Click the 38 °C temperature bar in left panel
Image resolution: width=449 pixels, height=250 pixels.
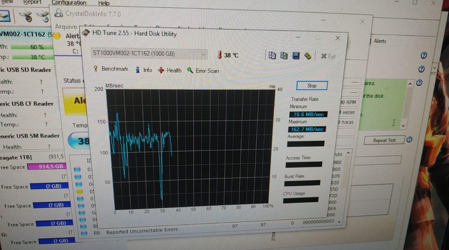coord(34,57)
